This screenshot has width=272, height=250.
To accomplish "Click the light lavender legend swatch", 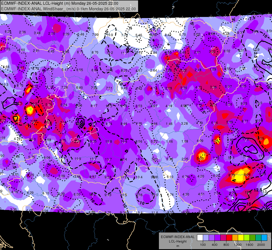I will (206, 238).
